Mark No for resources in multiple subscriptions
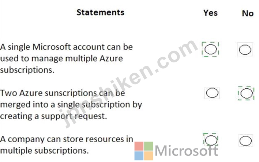This screenshot has height=162, width=259. [x=245, y=141]
